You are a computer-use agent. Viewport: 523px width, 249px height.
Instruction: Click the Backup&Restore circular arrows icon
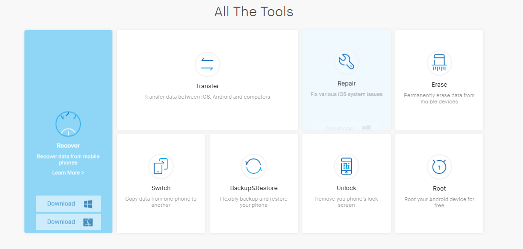click(x=254, y=166)
